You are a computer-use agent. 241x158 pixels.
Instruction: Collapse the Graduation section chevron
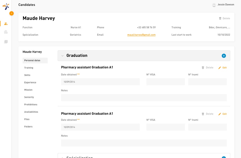click(63, 56)
